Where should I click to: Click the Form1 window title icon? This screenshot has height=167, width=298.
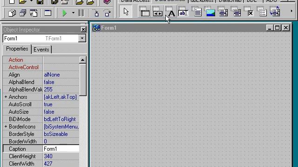(96, 28)
